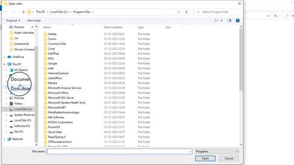Click This PC in breadcrumb path
Viewport: 294px width, 165px height.
click(40, 12)
